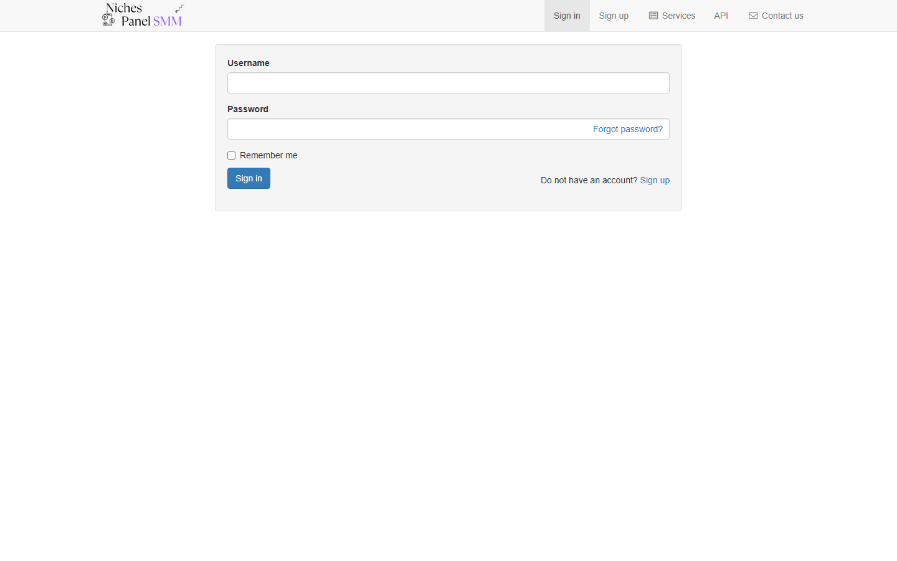Switch to the Sign in nav tab

[x=566, y=16]
